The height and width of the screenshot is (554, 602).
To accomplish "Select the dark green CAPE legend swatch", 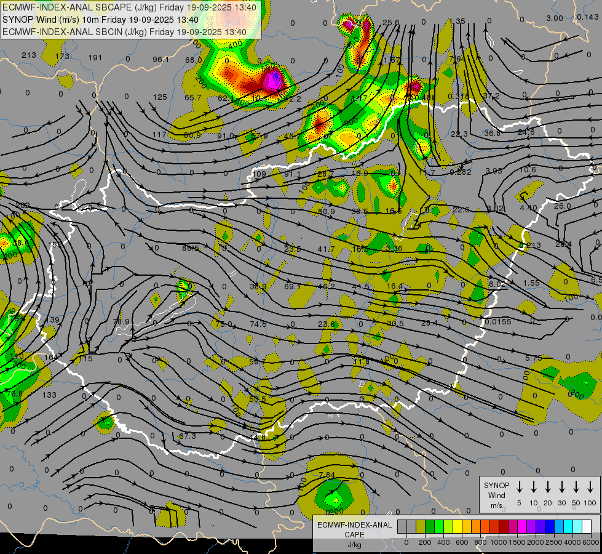I will [430, 526].
